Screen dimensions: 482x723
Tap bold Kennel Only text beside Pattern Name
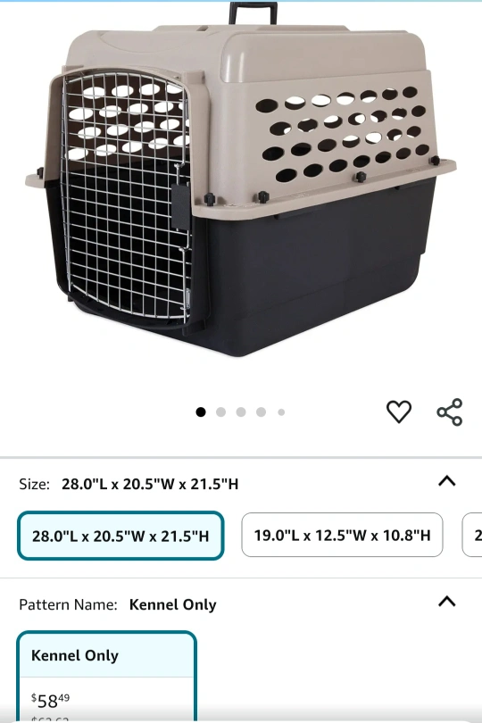tap(173, 604)
